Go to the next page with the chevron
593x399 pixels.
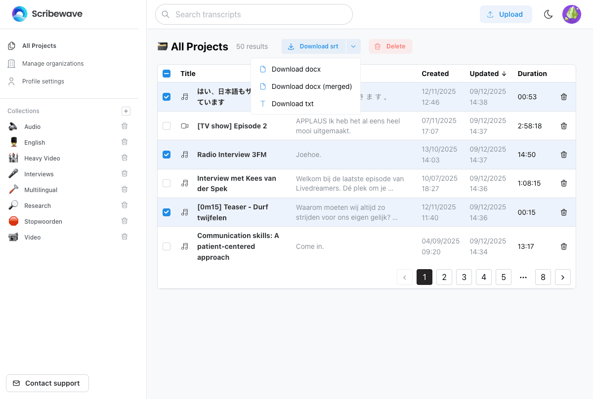[x=562, y=277]
